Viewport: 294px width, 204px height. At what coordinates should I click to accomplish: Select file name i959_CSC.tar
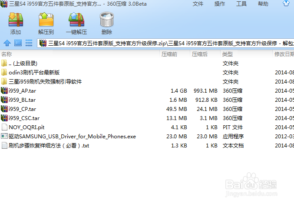click(x=24, y=118)
